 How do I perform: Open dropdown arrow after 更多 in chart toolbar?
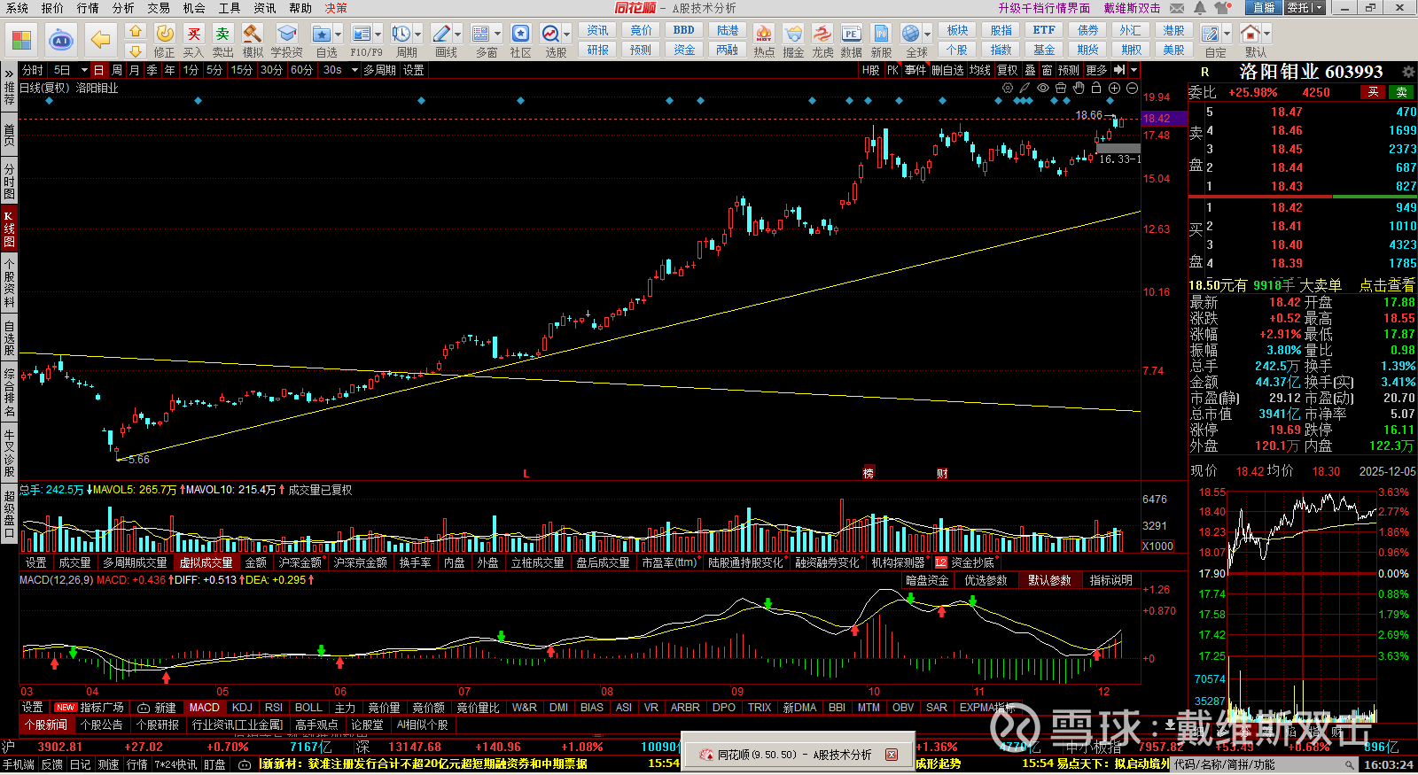[1134, 70]
